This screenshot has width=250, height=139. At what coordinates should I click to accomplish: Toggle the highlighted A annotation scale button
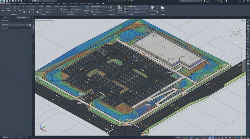click(213, 138)
